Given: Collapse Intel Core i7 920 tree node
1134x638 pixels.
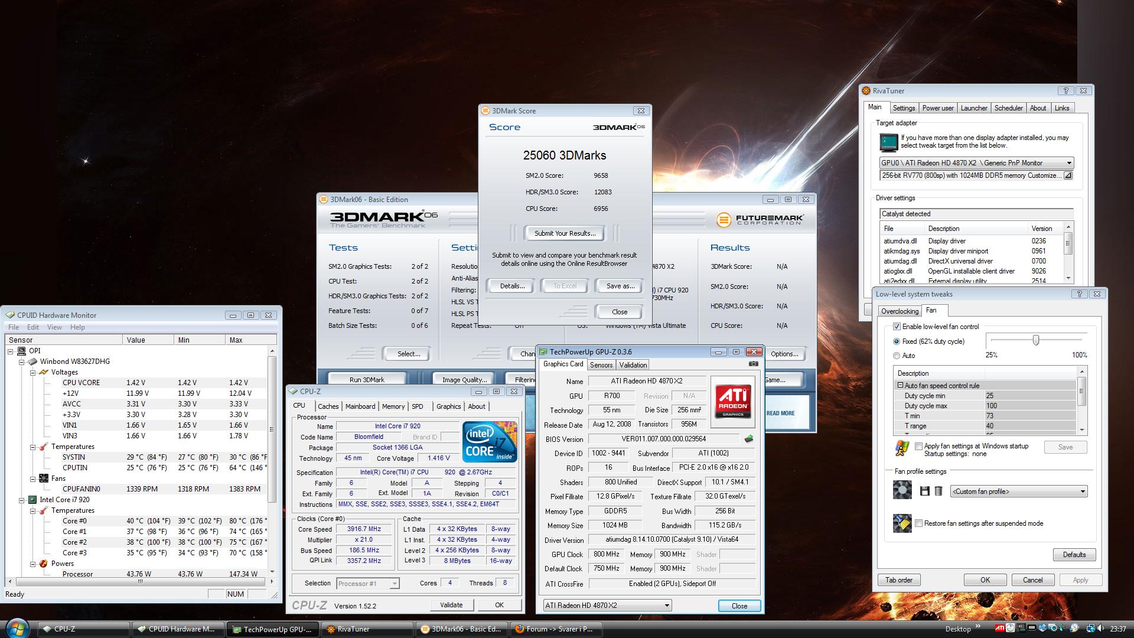Looking at the screenshot, I should 22,500.
